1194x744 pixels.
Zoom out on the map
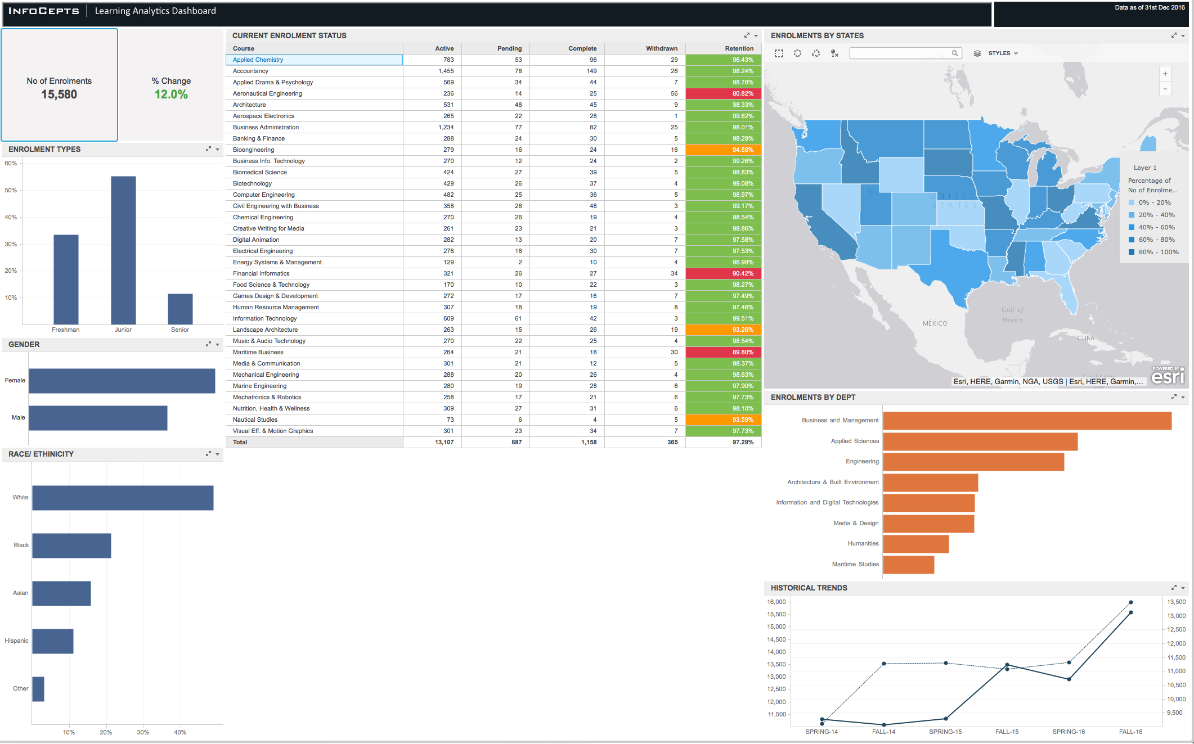(1165, 89)
